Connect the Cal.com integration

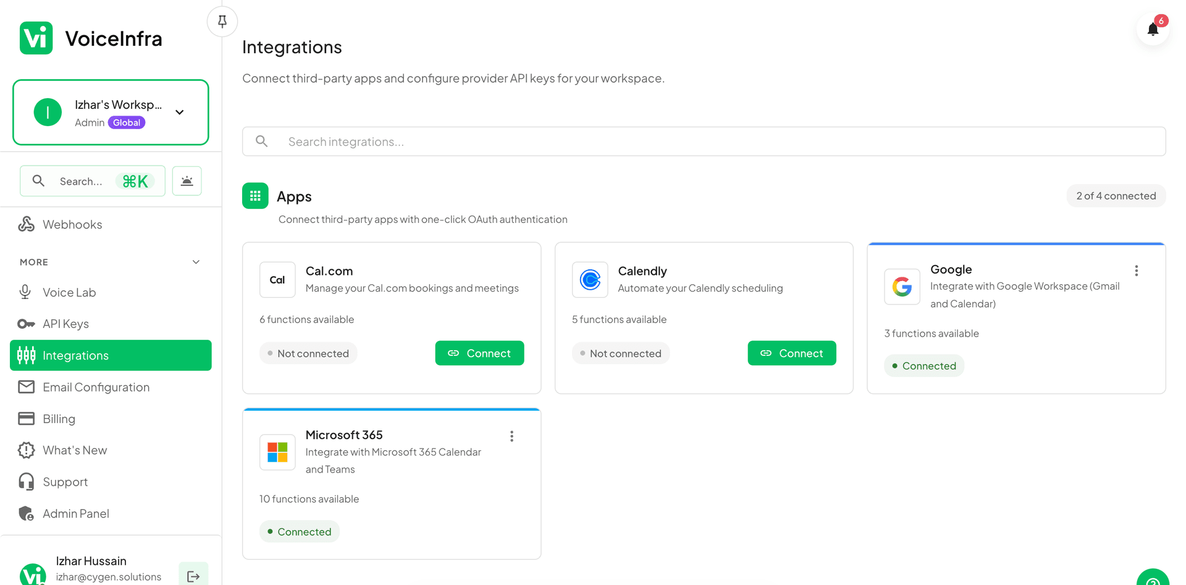479,353
